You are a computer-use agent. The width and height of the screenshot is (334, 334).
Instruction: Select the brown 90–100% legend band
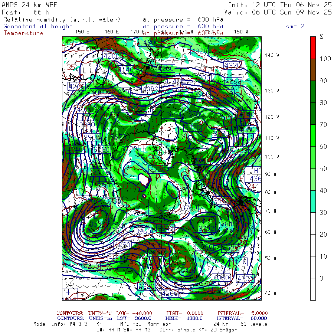313,70
